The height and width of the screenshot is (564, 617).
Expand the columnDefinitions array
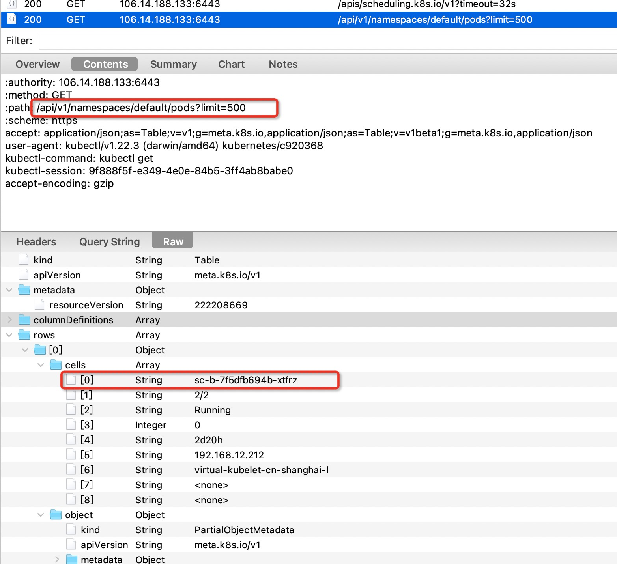tap(9, 320)
